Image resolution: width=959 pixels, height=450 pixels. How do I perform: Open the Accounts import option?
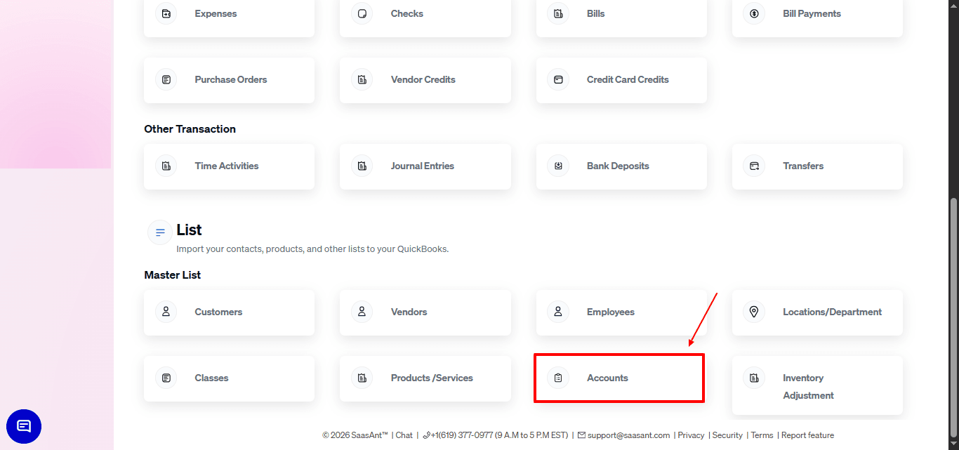(x=619, y=378)
